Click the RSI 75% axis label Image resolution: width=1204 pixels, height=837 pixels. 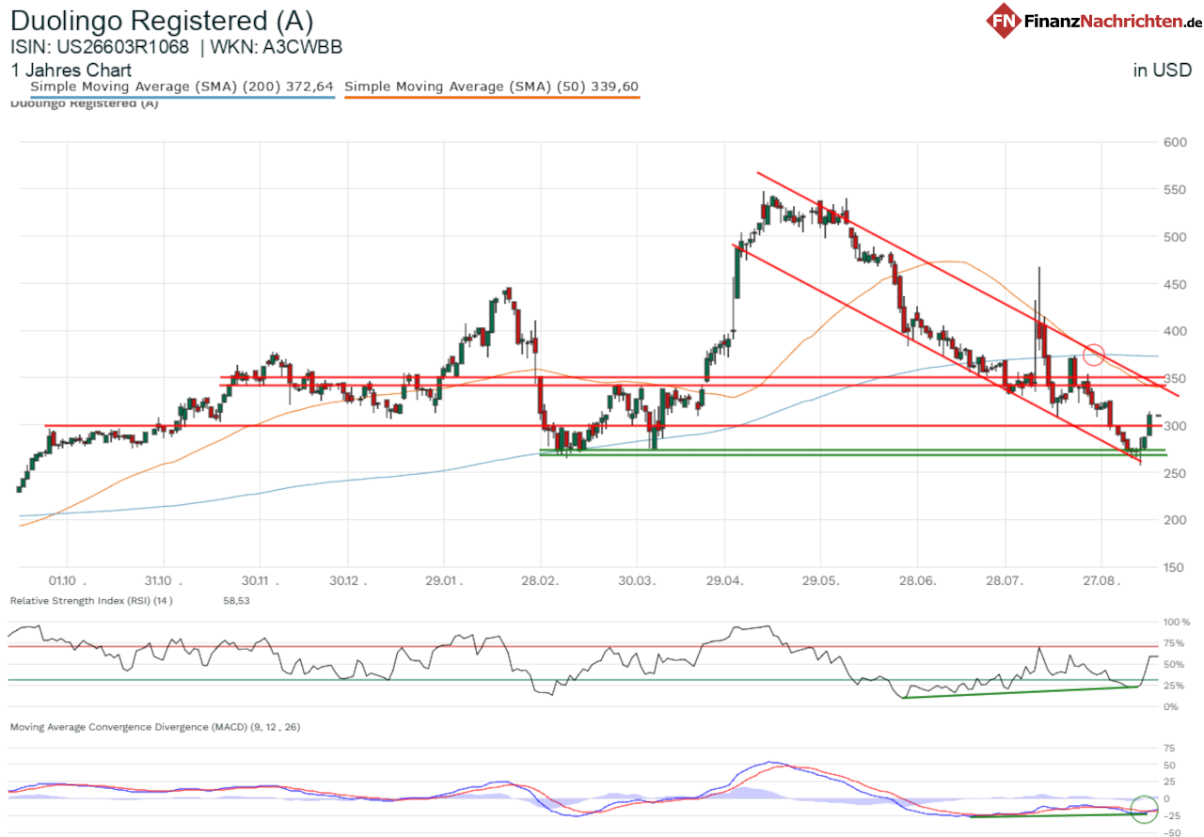1176,643
